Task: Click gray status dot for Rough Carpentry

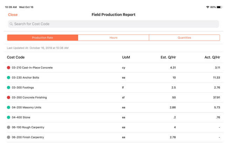Action: click(x=8, y=127)
